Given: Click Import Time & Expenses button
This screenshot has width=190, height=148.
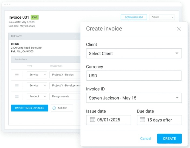Looking at the screenshot, I should click(29, 108).
